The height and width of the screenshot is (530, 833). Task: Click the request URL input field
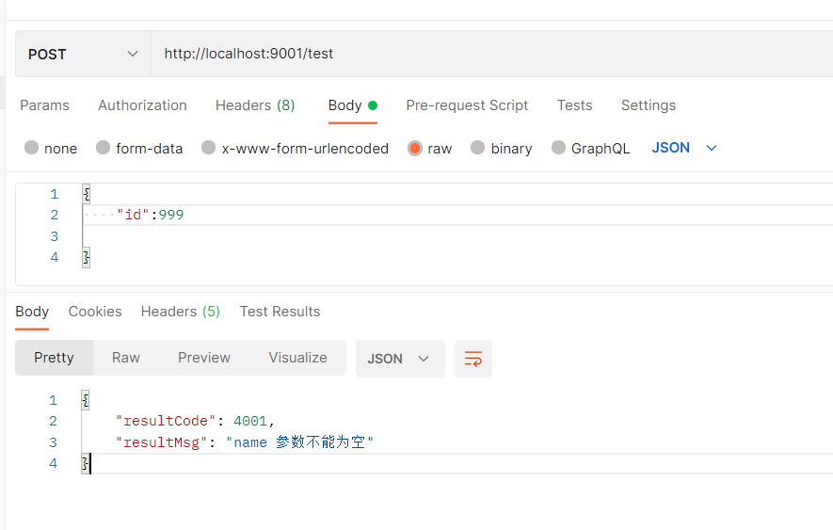pos(489,54)
